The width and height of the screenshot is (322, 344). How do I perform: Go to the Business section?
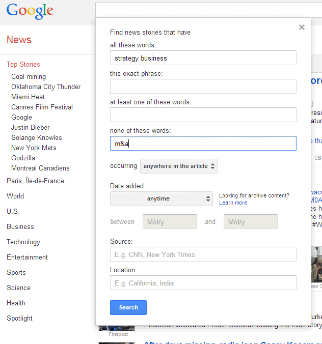tap(20, 226)
